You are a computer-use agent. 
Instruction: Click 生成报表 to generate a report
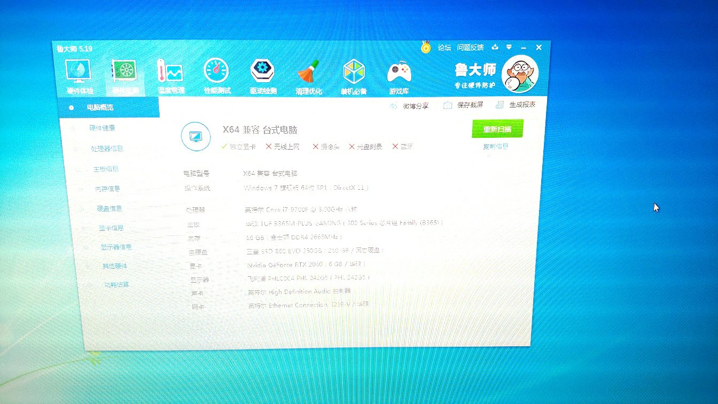(516, 105)
